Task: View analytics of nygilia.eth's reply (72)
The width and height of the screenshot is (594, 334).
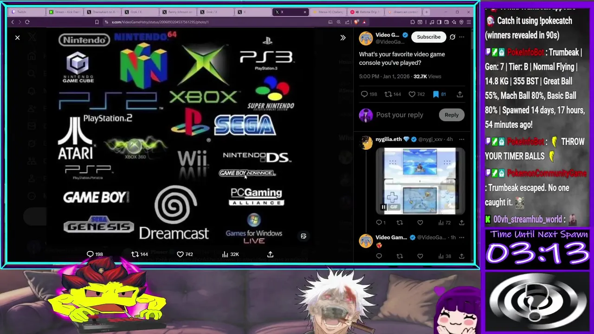Action: (444, 223)
